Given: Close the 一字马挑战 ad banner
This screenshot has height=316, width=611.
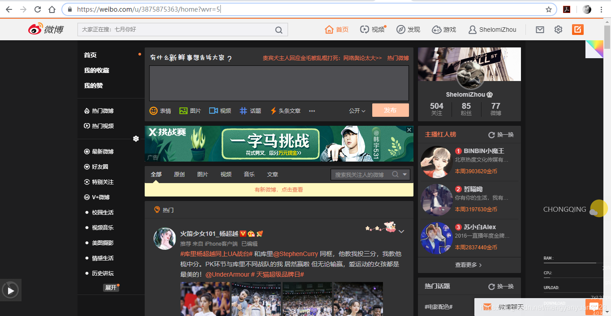Looking at the screenshot, I should pos(409,130).
